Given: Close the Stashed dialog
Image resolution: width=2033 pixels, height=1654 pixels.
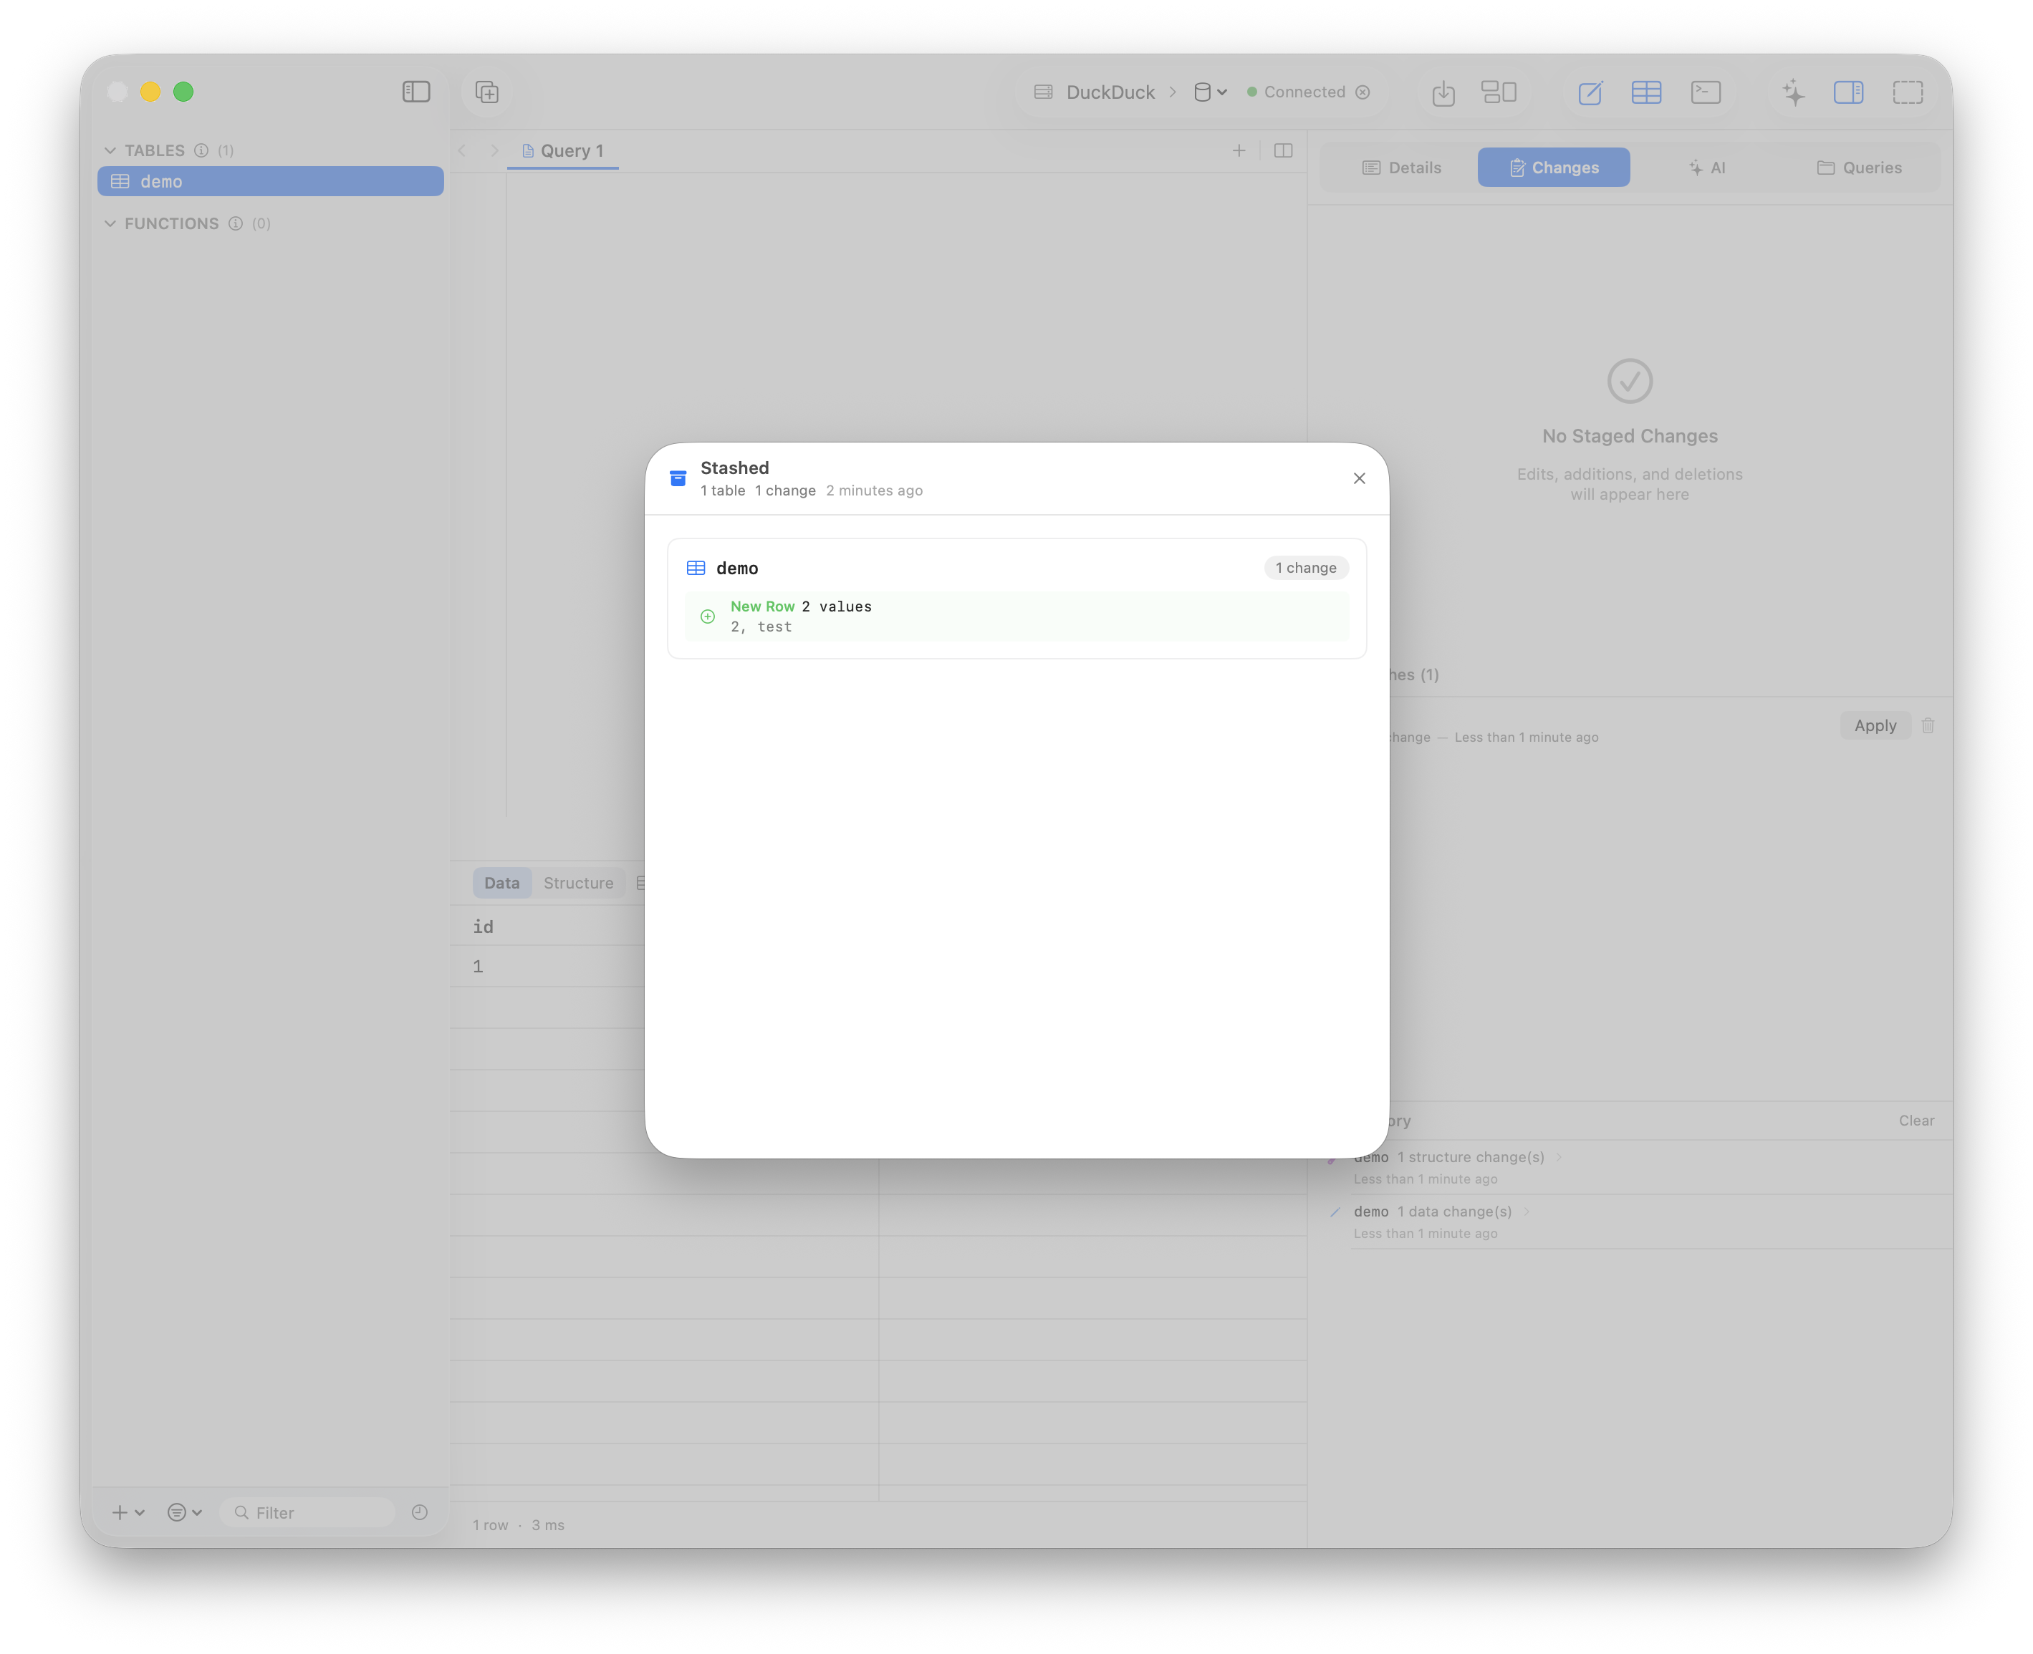Looking at the screenshot, I should [1359, 478].
